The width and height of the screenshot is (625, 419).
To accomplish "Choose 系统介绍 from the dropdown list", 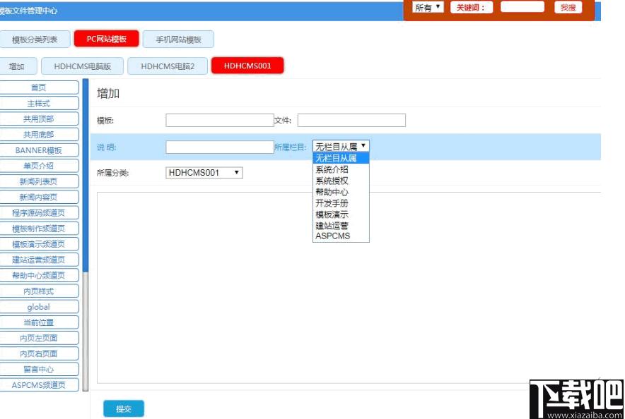I will pyautogui.click(x=332, y=169).
